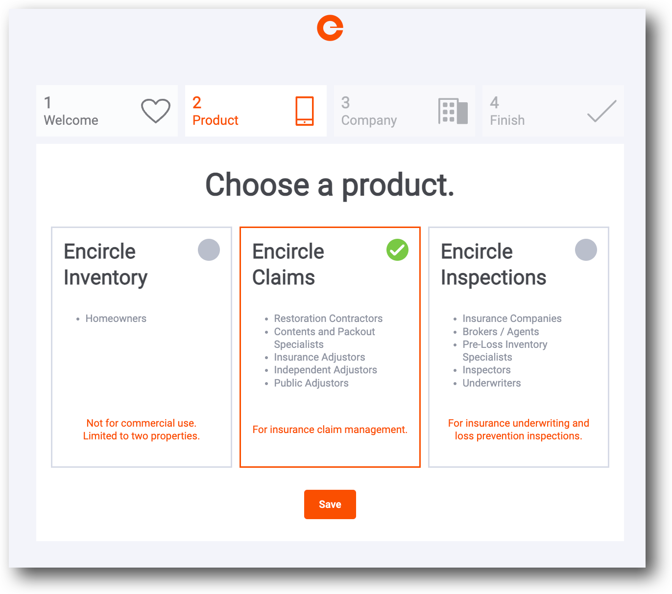This screenshot has width=672, height=594.
Task: Select the Encircle Inspections product option
Action: click(x=518, y=347)
